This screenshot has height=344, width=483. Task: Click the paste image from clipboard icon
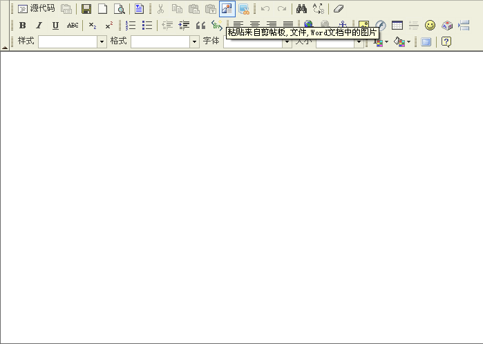pyautogui.click(x=227, y=9)
